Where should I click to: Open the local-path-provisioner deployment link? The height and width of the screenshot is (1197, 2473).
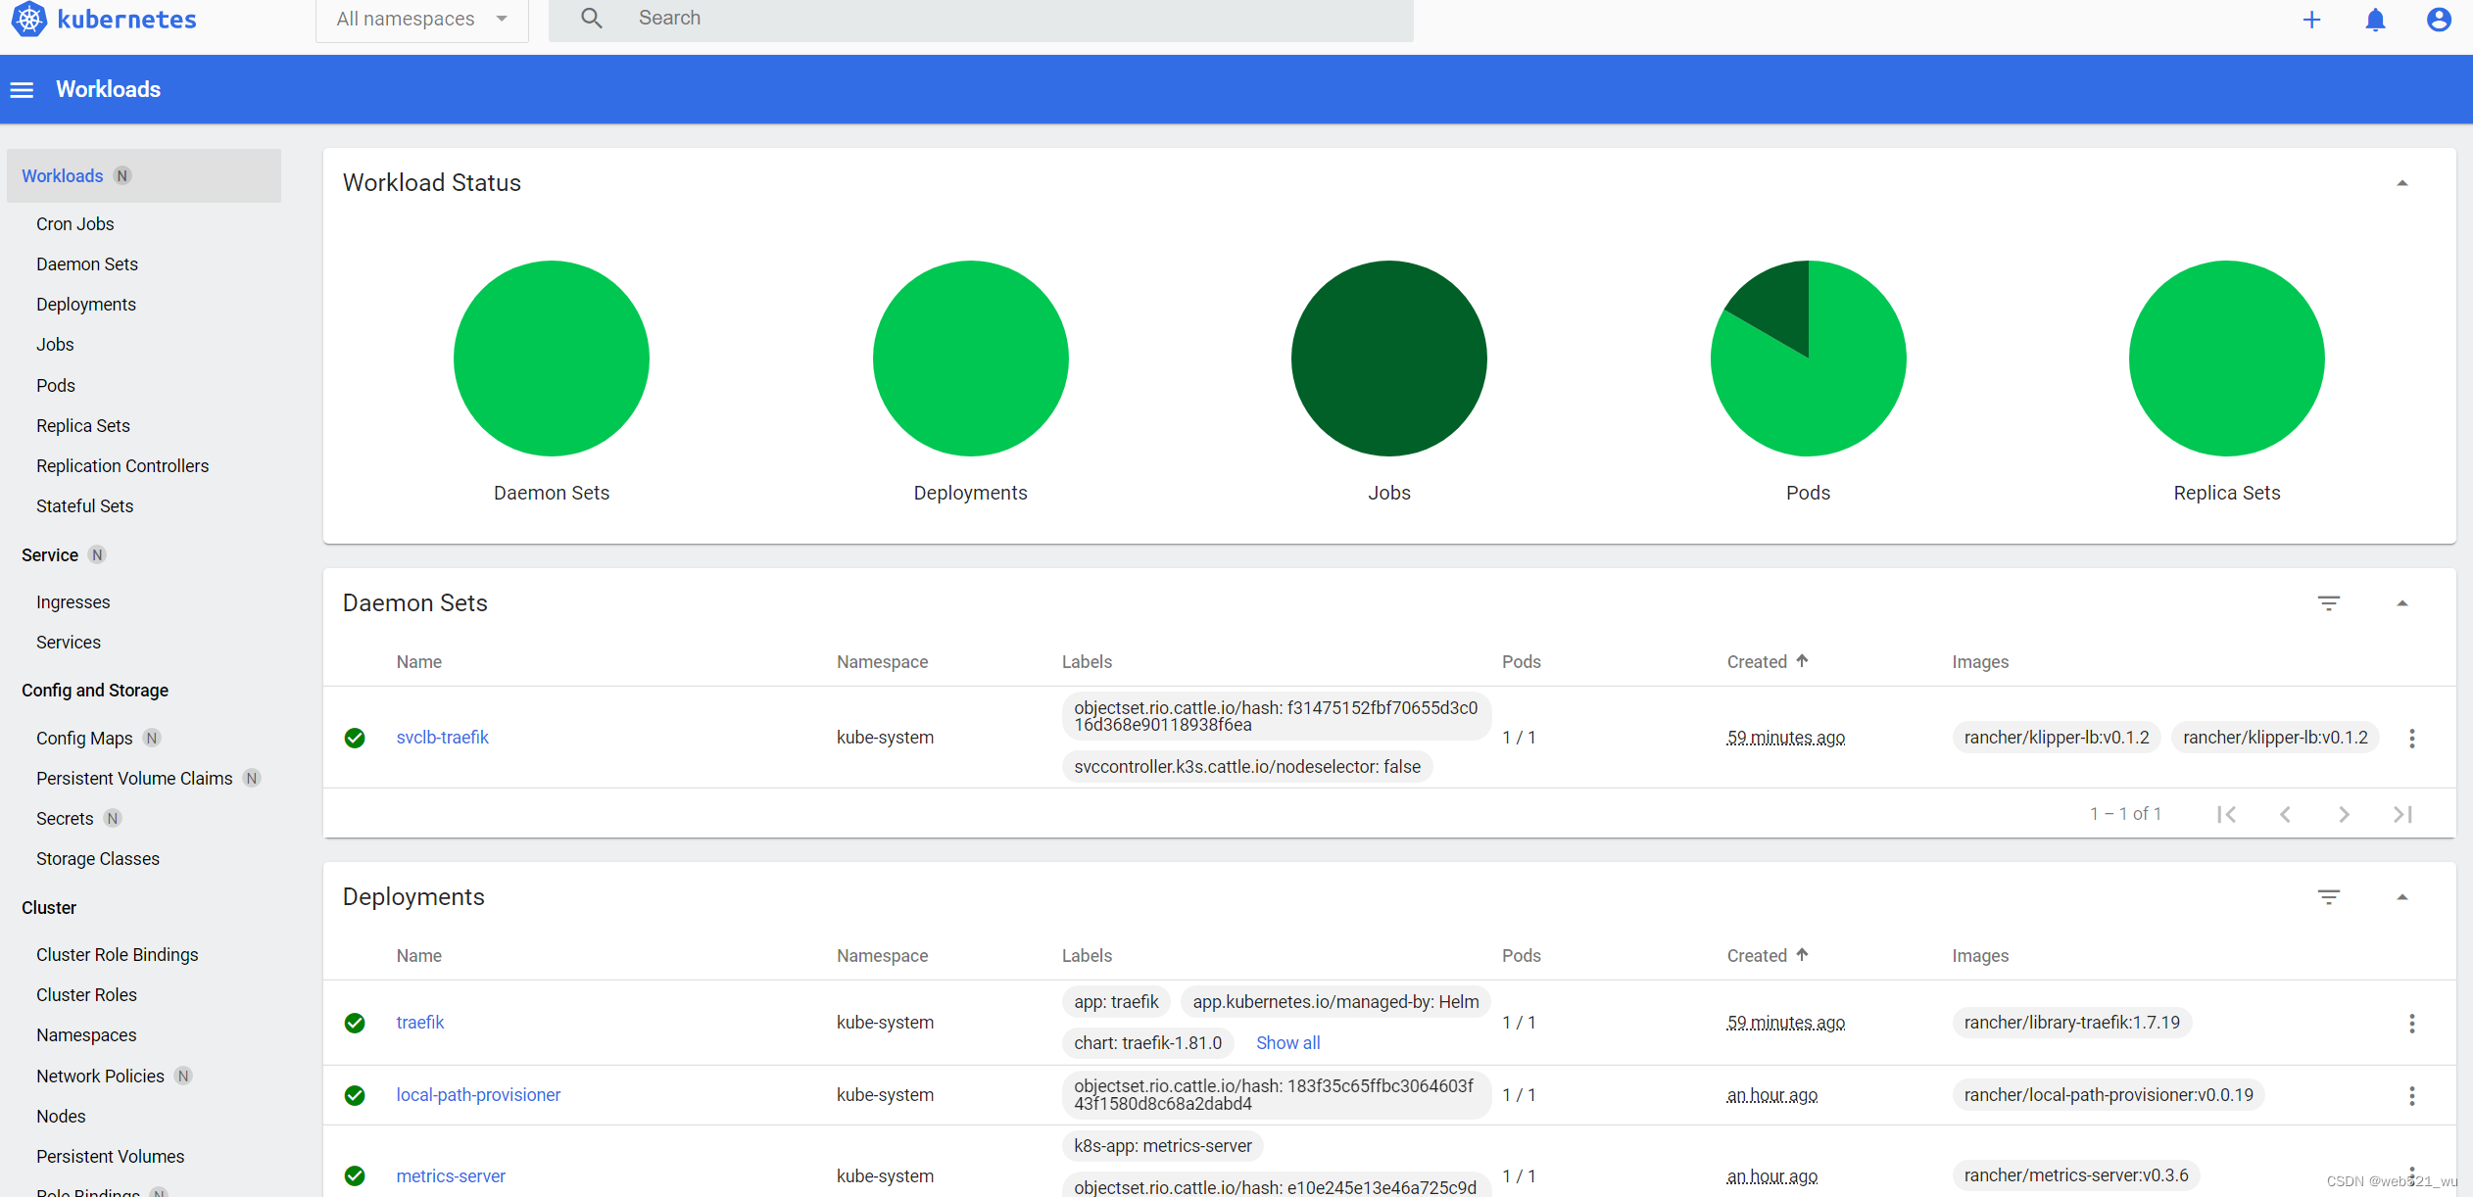pyautogui.click(x=478, y=1095)
